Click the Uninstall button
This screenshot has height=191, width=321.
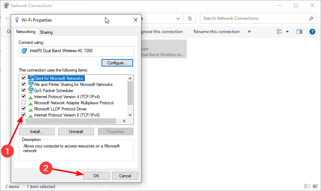(76, 132)
